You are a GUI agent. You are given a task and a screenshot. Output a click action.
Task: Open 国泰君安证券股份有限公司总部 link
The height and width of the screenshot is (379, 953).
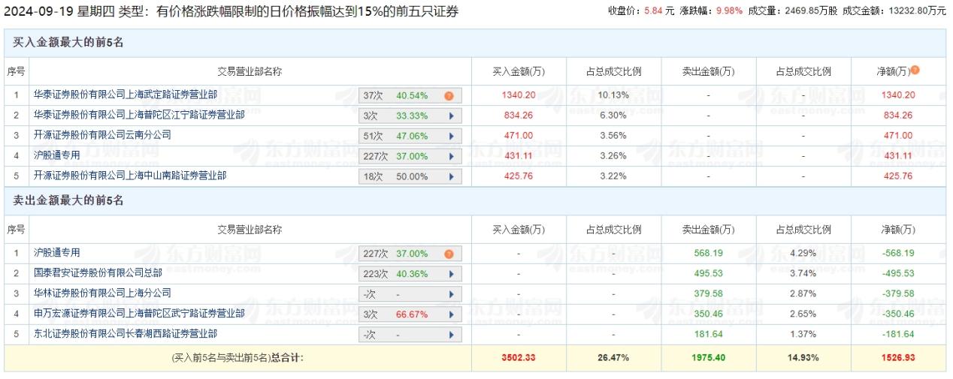[98, 273]
